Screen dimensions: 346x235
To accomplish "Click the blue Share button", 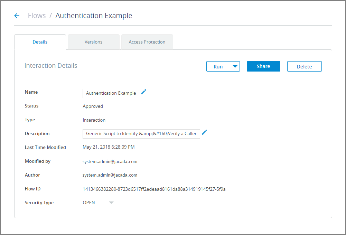I will [x=263, y=66].
